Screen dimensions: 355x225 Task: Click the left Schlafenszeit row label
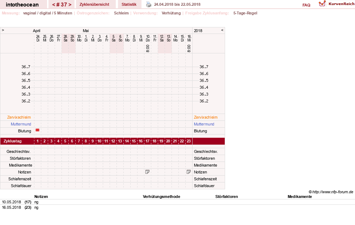pyautogui.click(x=20, y=179)
